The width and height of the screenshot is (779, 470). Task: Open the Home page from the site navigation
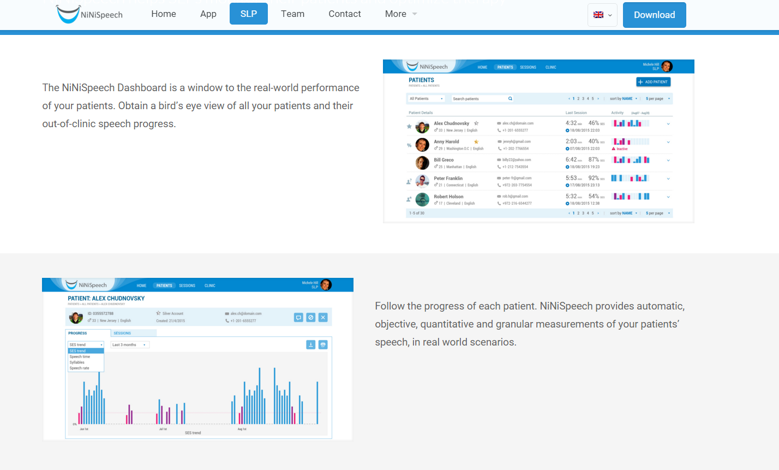click(164, 14)
